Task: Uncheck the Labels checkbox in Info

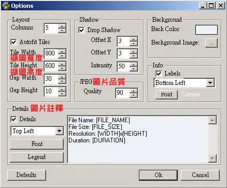Action: click(159, 74)
